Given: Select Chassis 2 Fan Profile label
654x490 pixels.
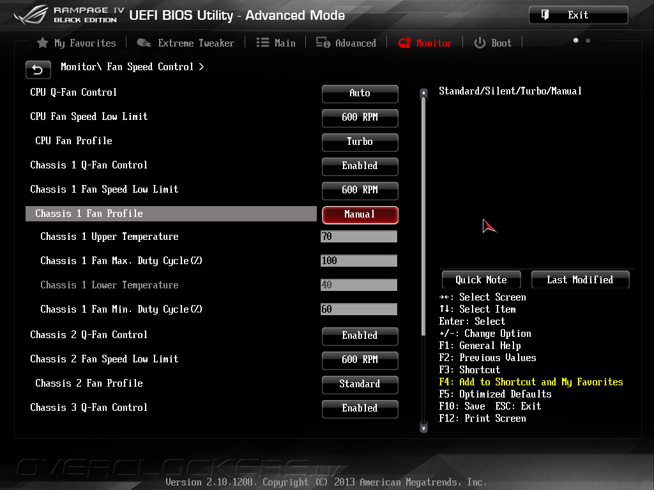Looking at the screenshot, I should coord(89,383).
